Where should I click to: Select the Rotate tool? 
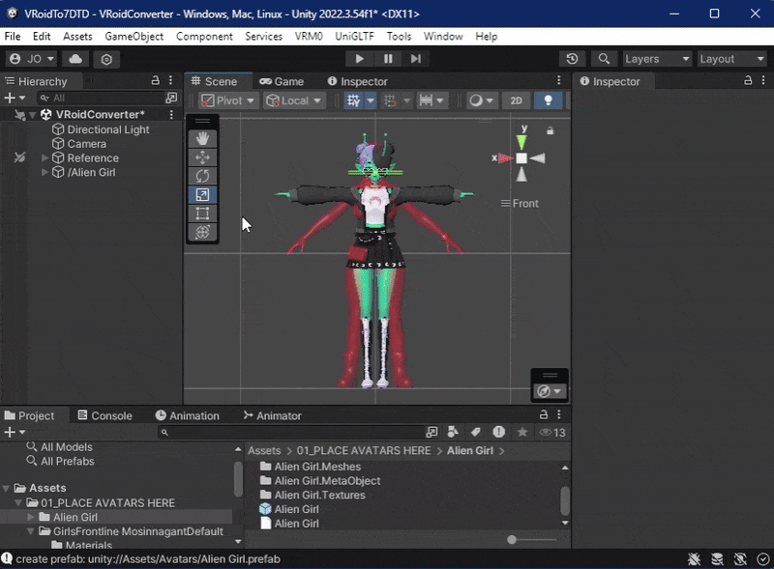(202, 176)
